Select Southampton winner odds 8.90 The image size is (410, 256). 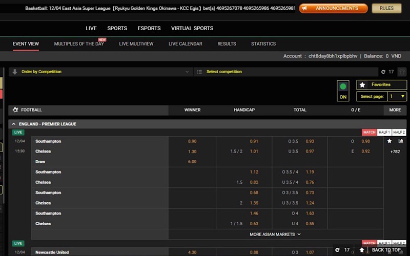pos(192,141)
